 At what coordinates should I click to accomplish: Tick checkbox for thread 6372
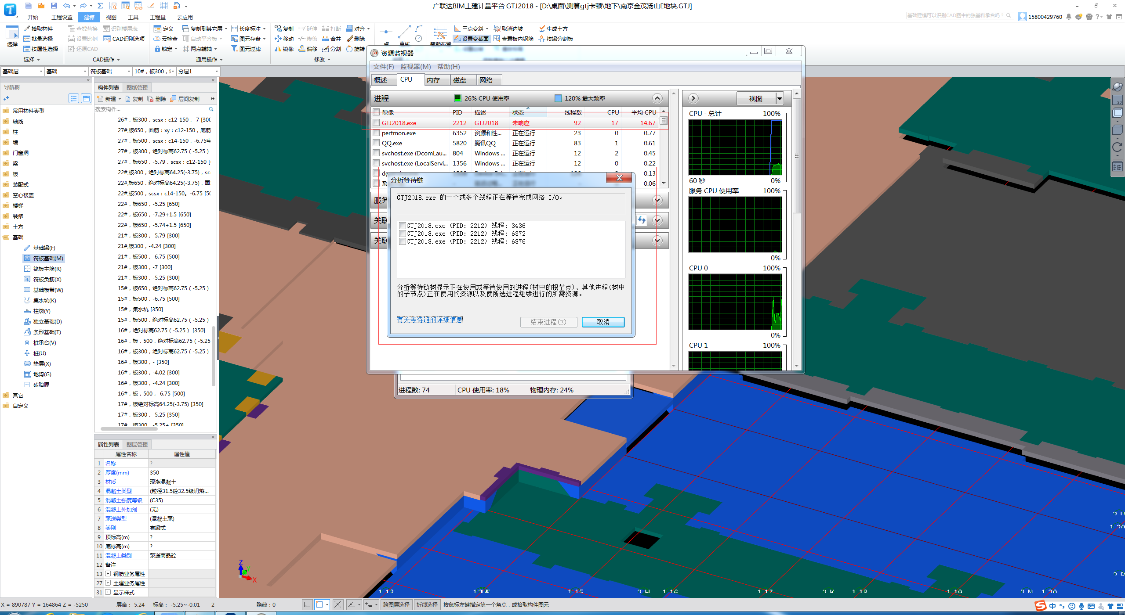[403, 234]
